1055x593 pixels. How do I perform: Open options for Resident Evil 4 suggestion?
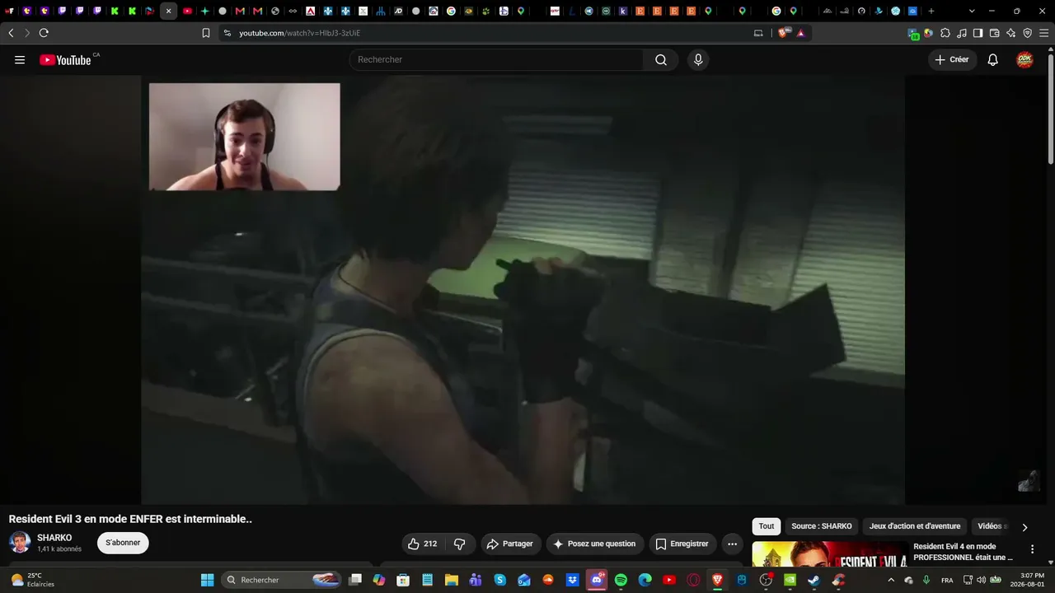(1032, 549)
